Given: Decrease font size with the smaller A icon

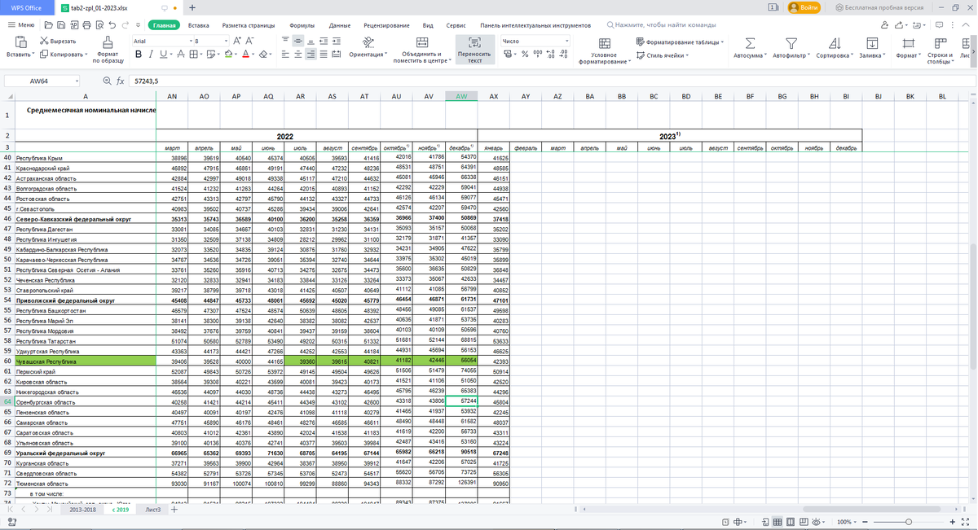Looking at the screenshot, I should 250,41.
